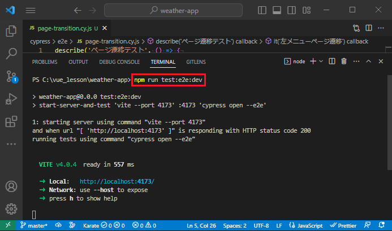Screen dimensions: 392x231
Task: Open the Accounts menu icon
Action: (11, 186)
